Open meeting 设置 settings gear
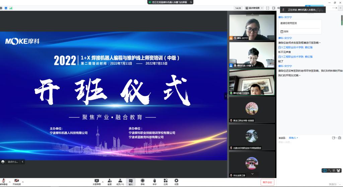This screenshot has height=187, width=343. 176,181
